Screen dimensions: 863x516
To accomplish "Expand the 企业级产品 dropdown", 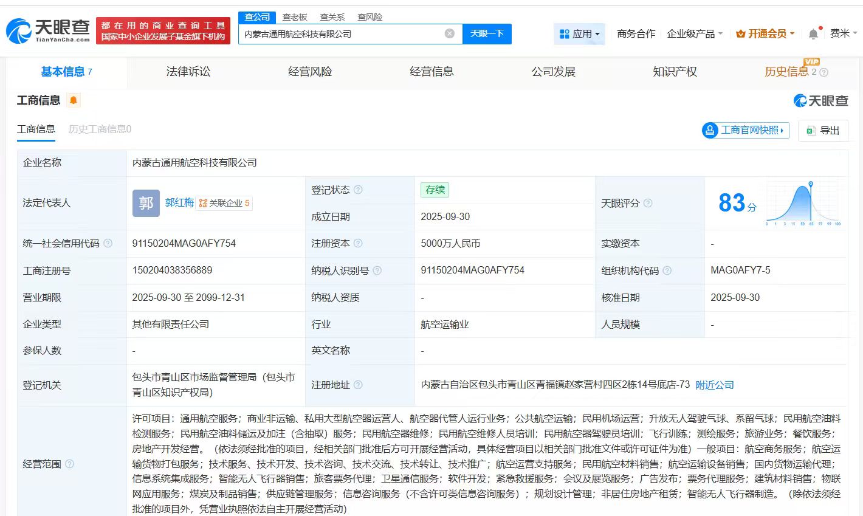I will [695, 34].
